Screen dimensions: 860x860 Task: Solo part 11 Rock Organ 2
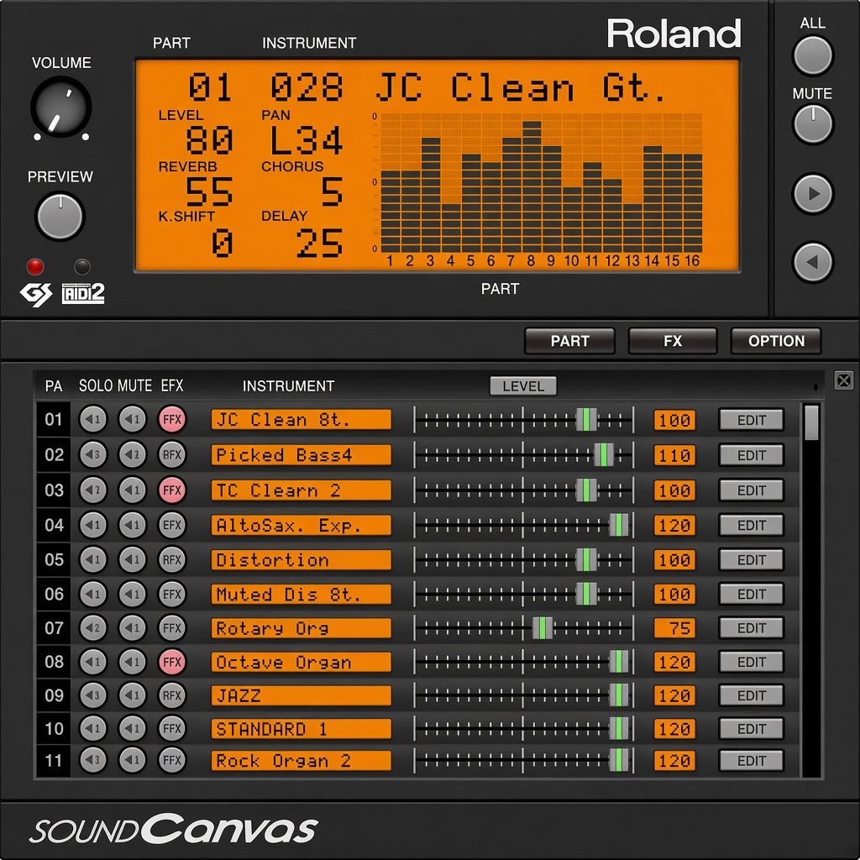click(x=93, y=760)
